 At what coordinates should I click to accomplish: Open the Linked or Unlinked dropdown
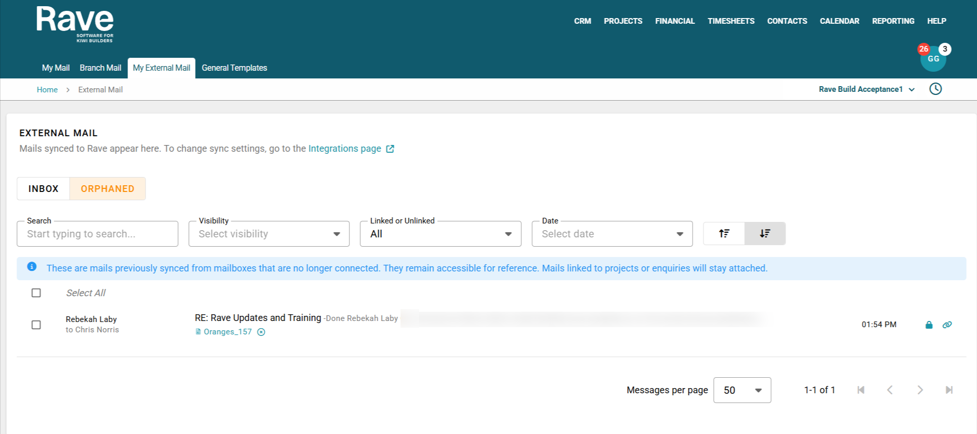441,234
